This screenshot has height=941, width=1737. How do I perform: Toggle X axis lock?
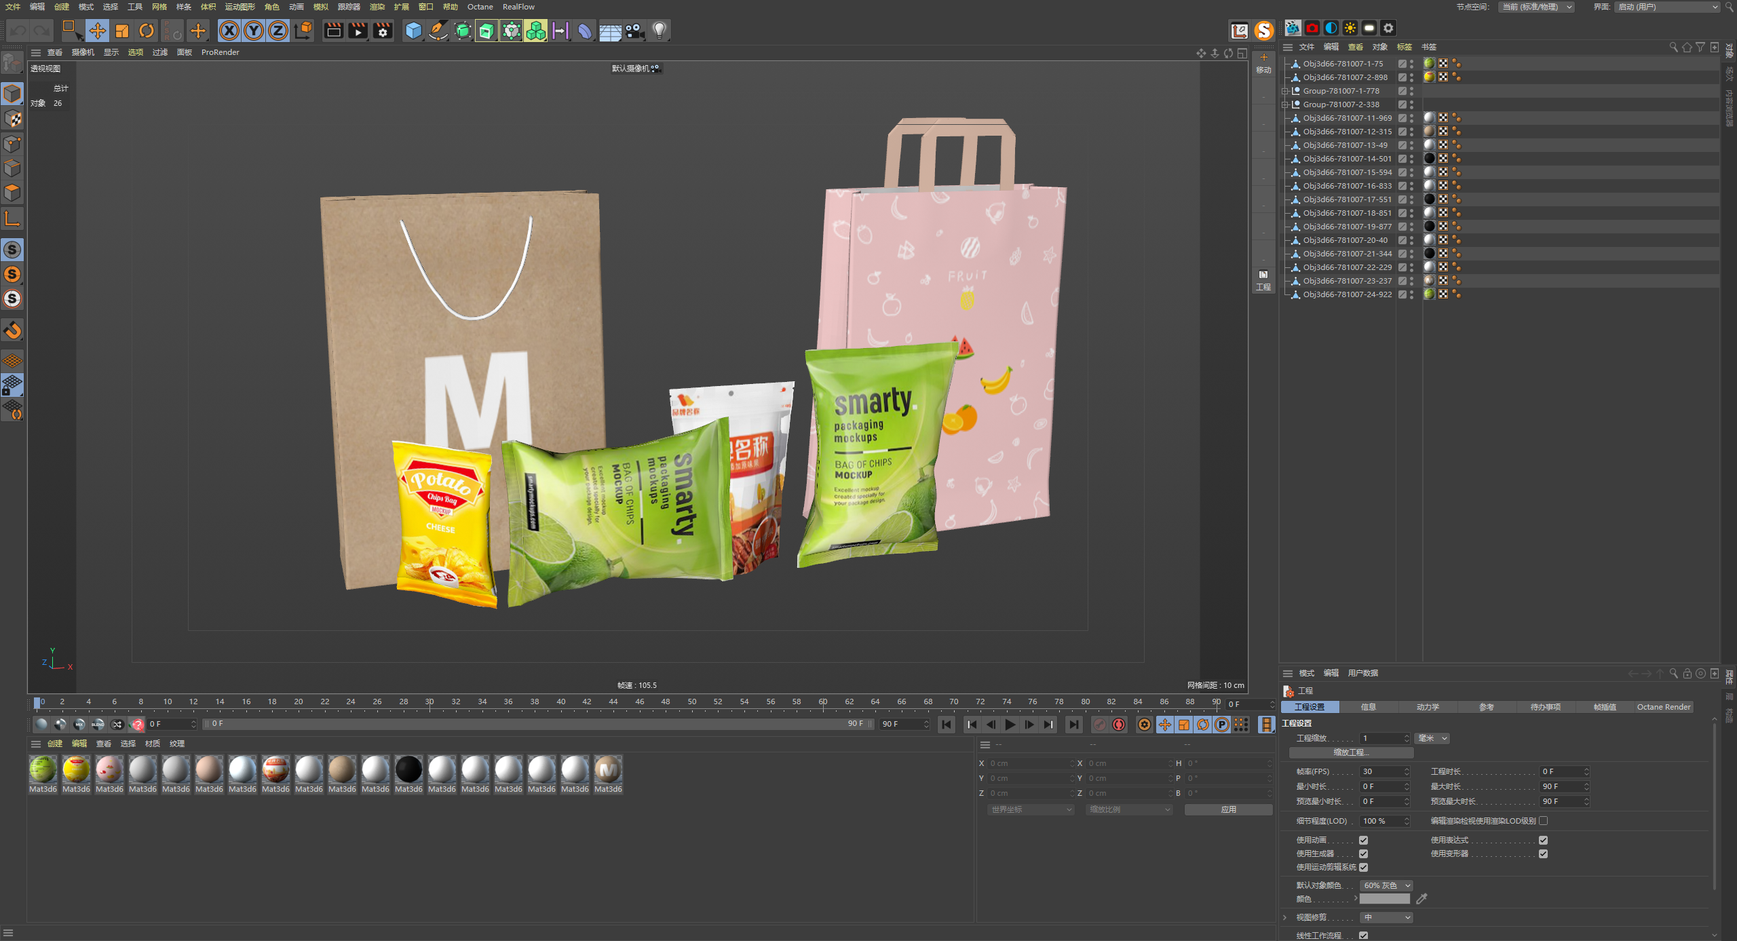229,31
